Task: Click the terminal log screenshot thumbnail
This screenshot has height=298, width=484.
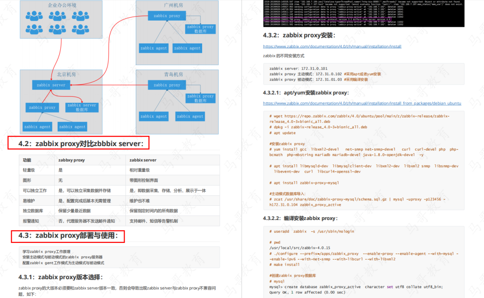Action: pyautogui.click(x=363, y=13)
